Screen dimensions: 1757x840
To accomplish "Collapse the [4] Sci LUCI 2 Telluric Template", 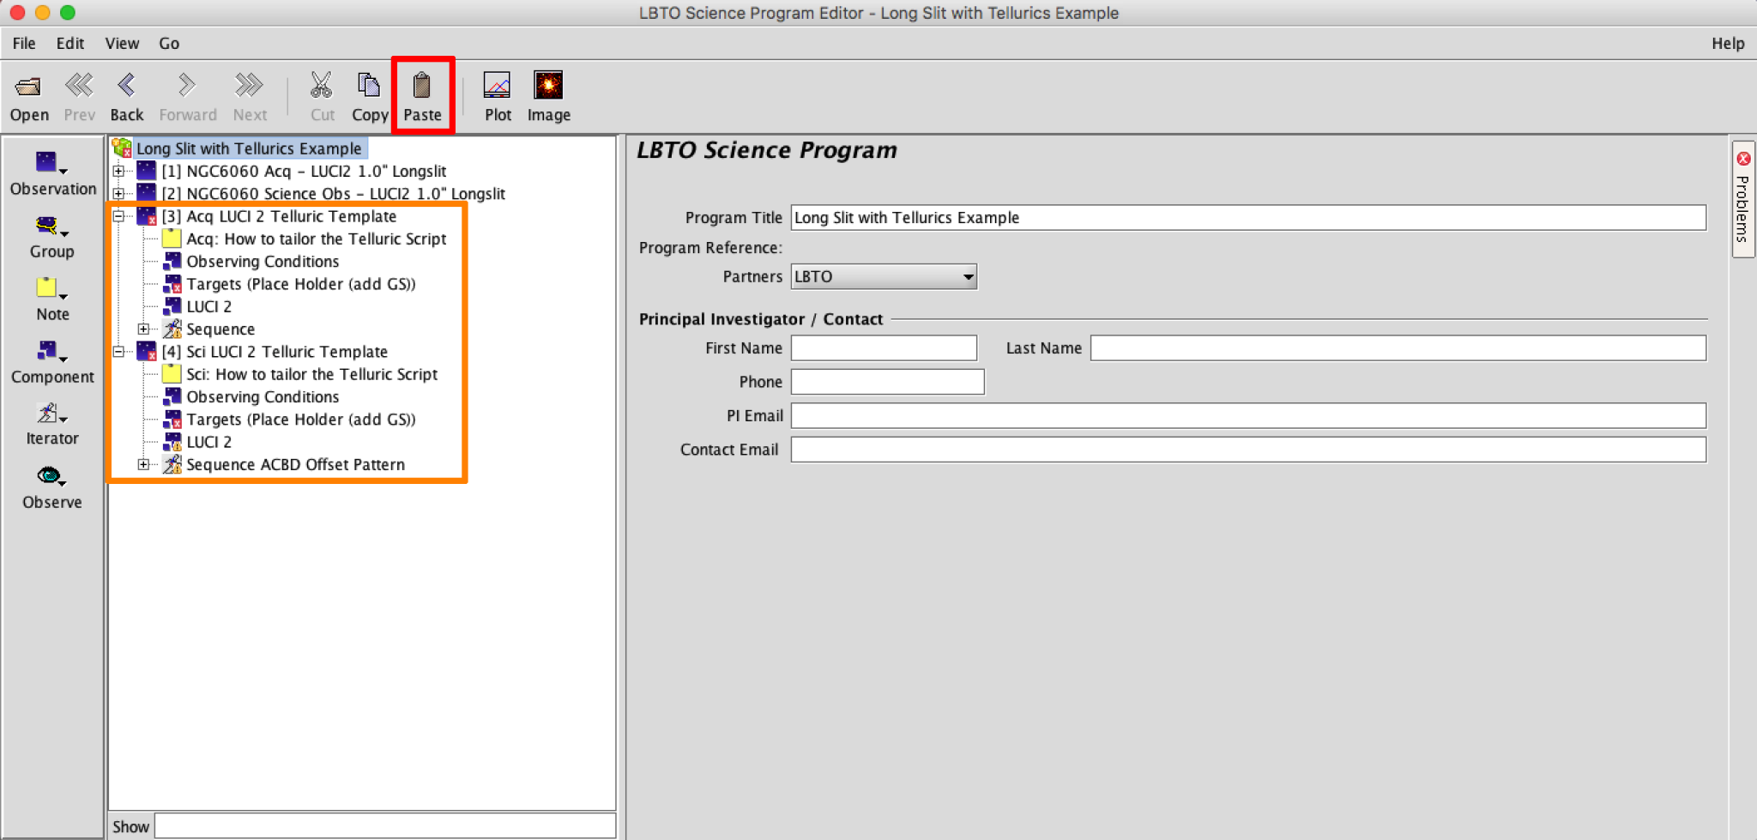I will [118, 352].
